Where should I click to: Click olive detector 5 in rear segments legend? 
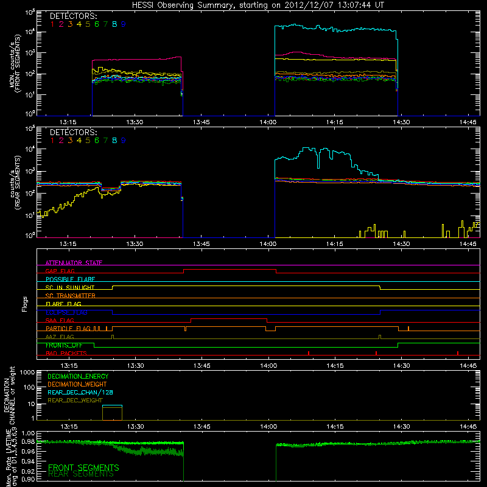click(x=88, y=141)
